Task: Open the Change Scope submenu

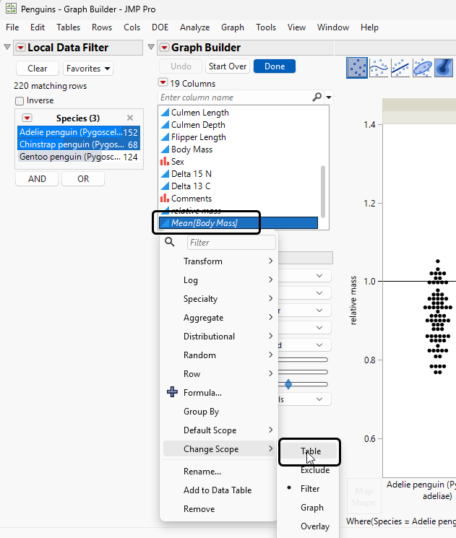Action: pos(219,448)
